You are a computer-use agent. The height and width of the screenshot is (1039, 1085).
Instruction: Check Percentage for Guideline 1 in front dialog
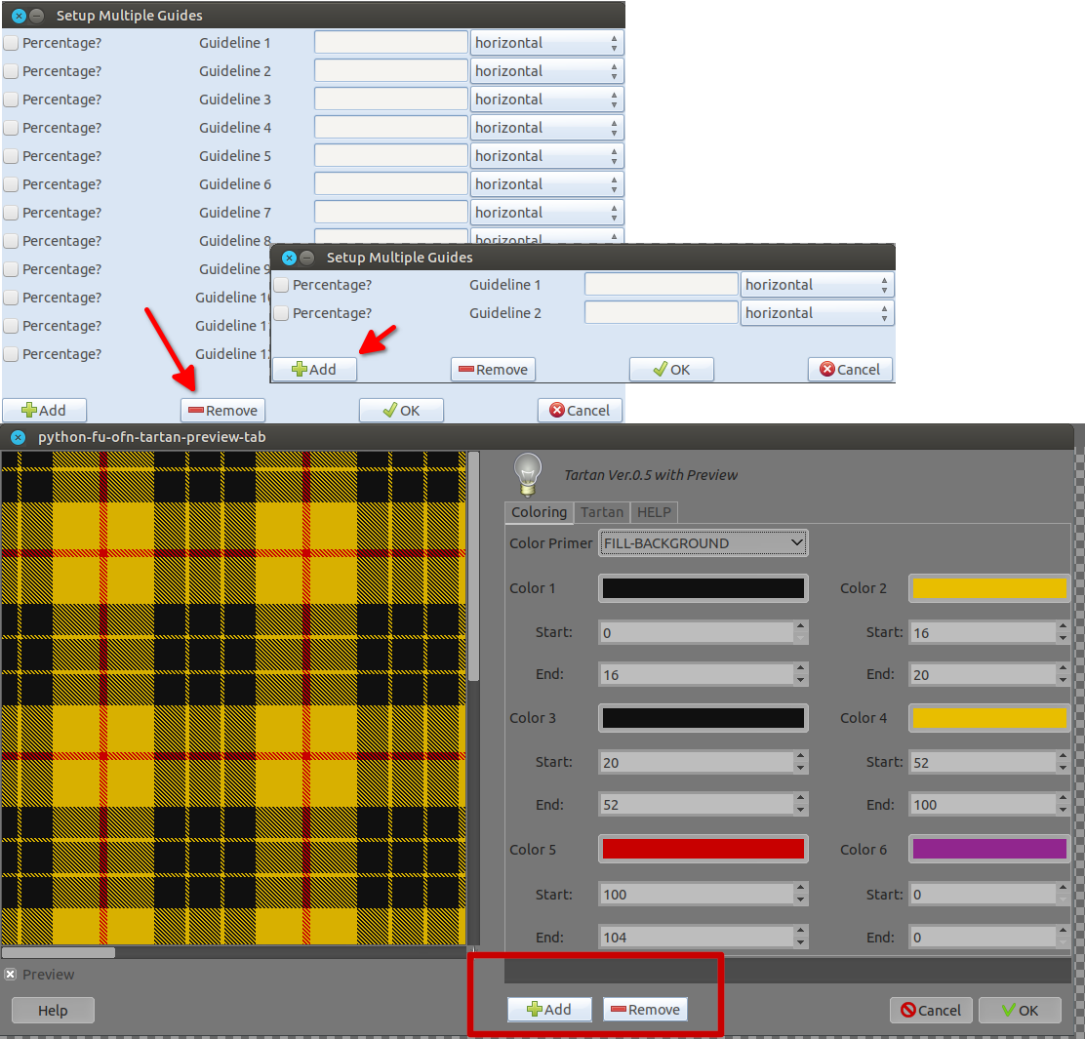click(x=281, y=285)
